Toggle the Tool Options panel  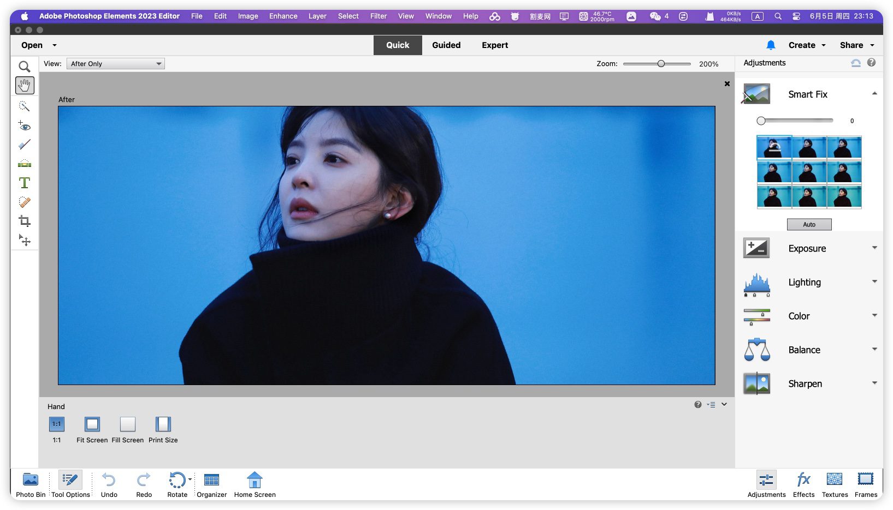[70, 484]
